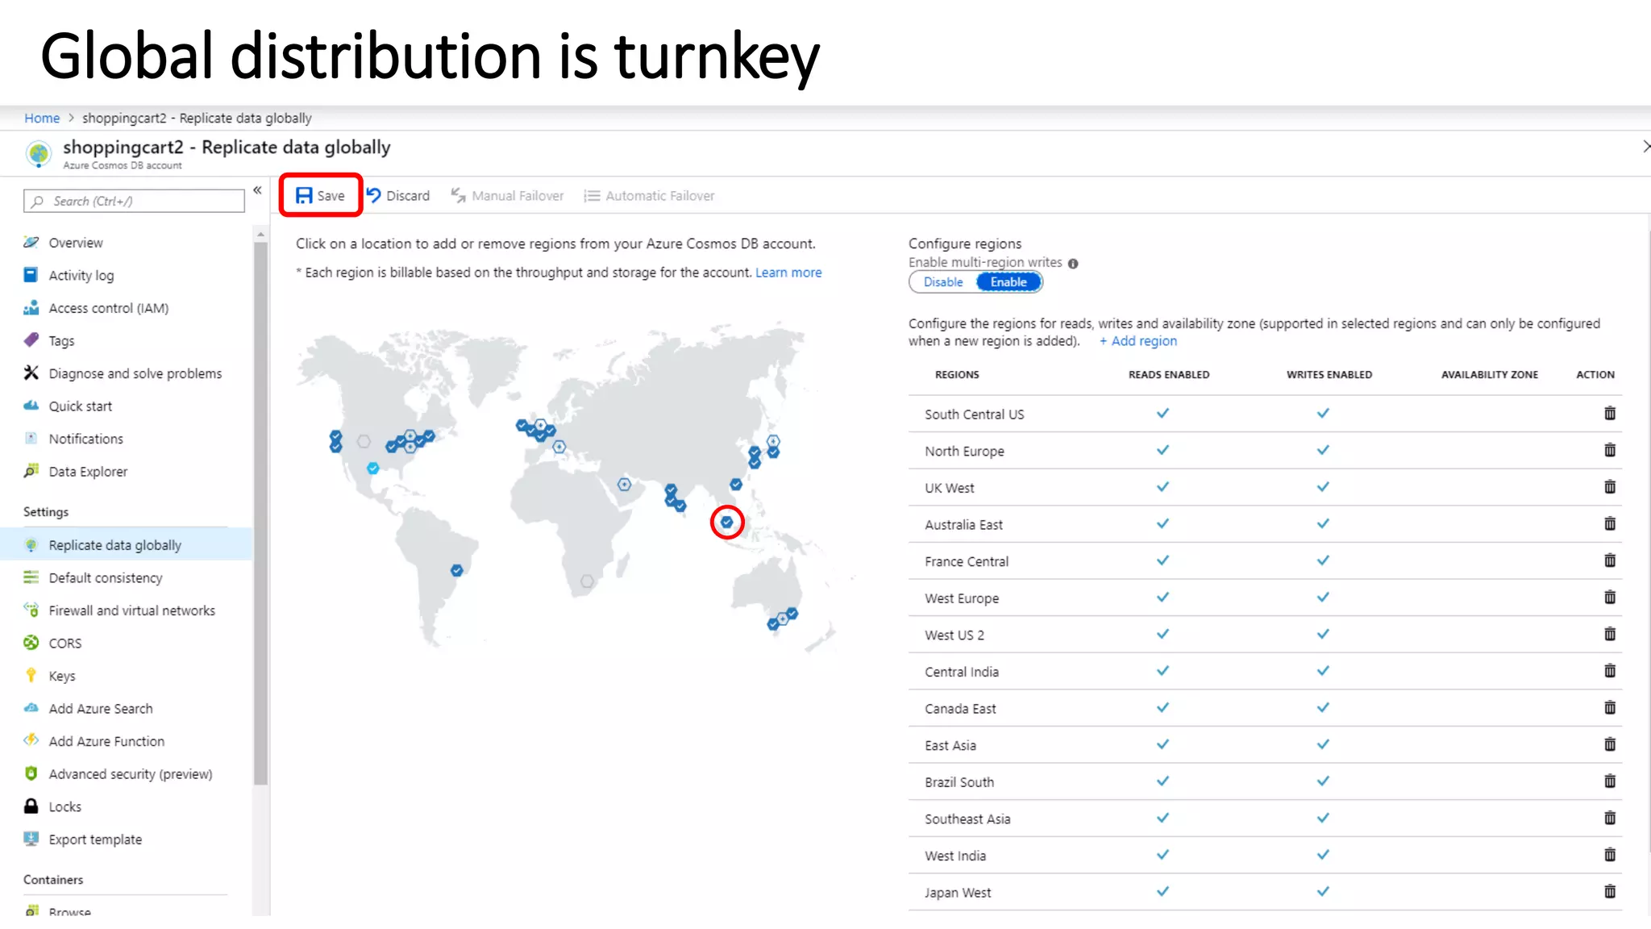Click multi-region writes info icon
The height and width of the screenshot is (929, 1651).
[1073, 263]
